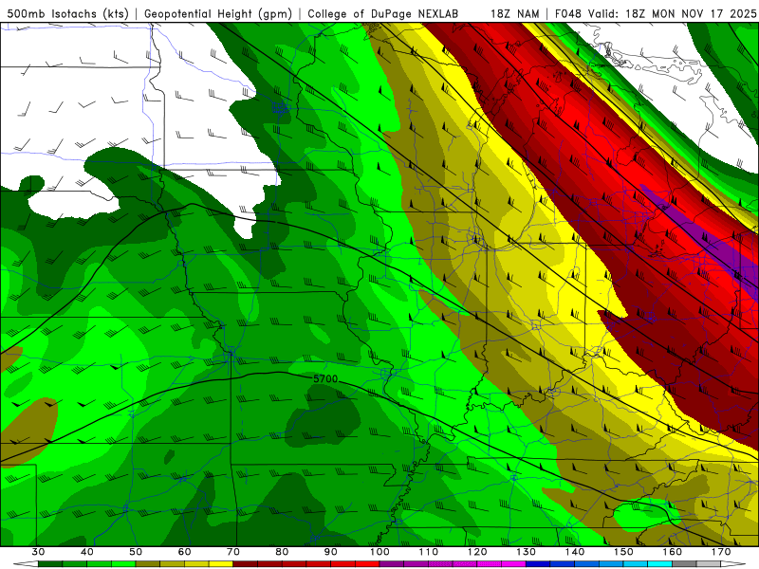759x569 pixels.
Task: Click the 'Geopotential Height (gpm)' header label
Action: tap(218, 13)
